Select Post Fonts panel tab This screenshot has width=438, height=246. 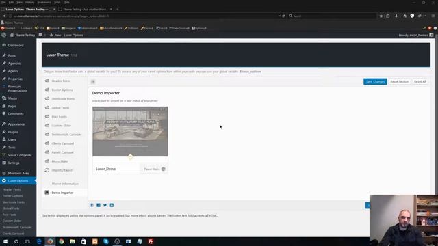[60, 117]
